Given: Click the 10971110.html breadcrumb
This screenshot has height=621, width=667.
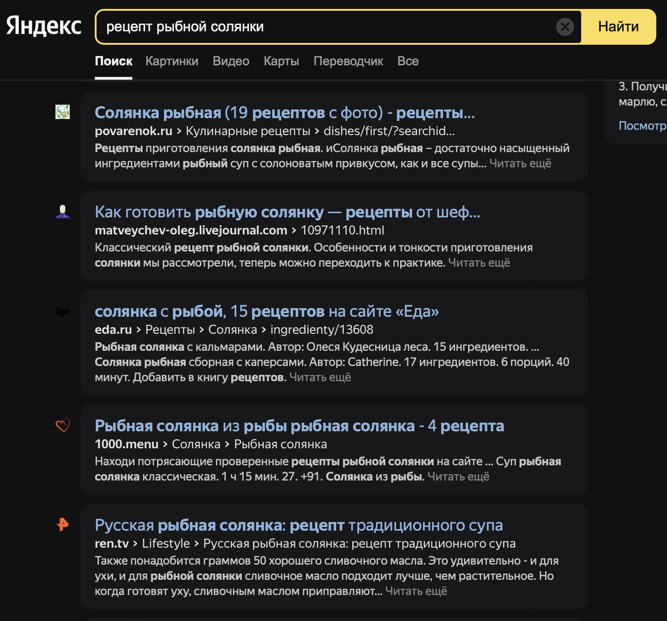Looking at the screenshot, I should point(342,230).
